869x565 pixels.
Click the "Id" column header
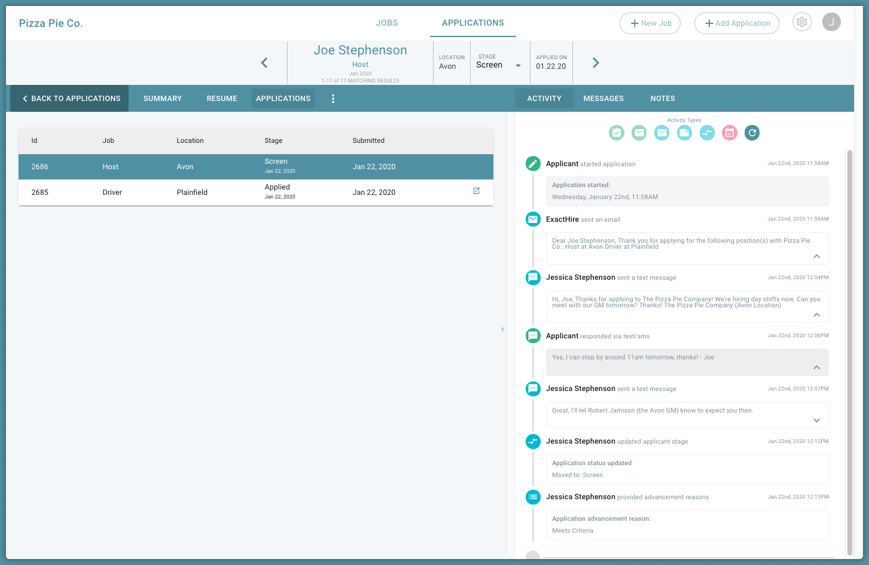(34, 141)
